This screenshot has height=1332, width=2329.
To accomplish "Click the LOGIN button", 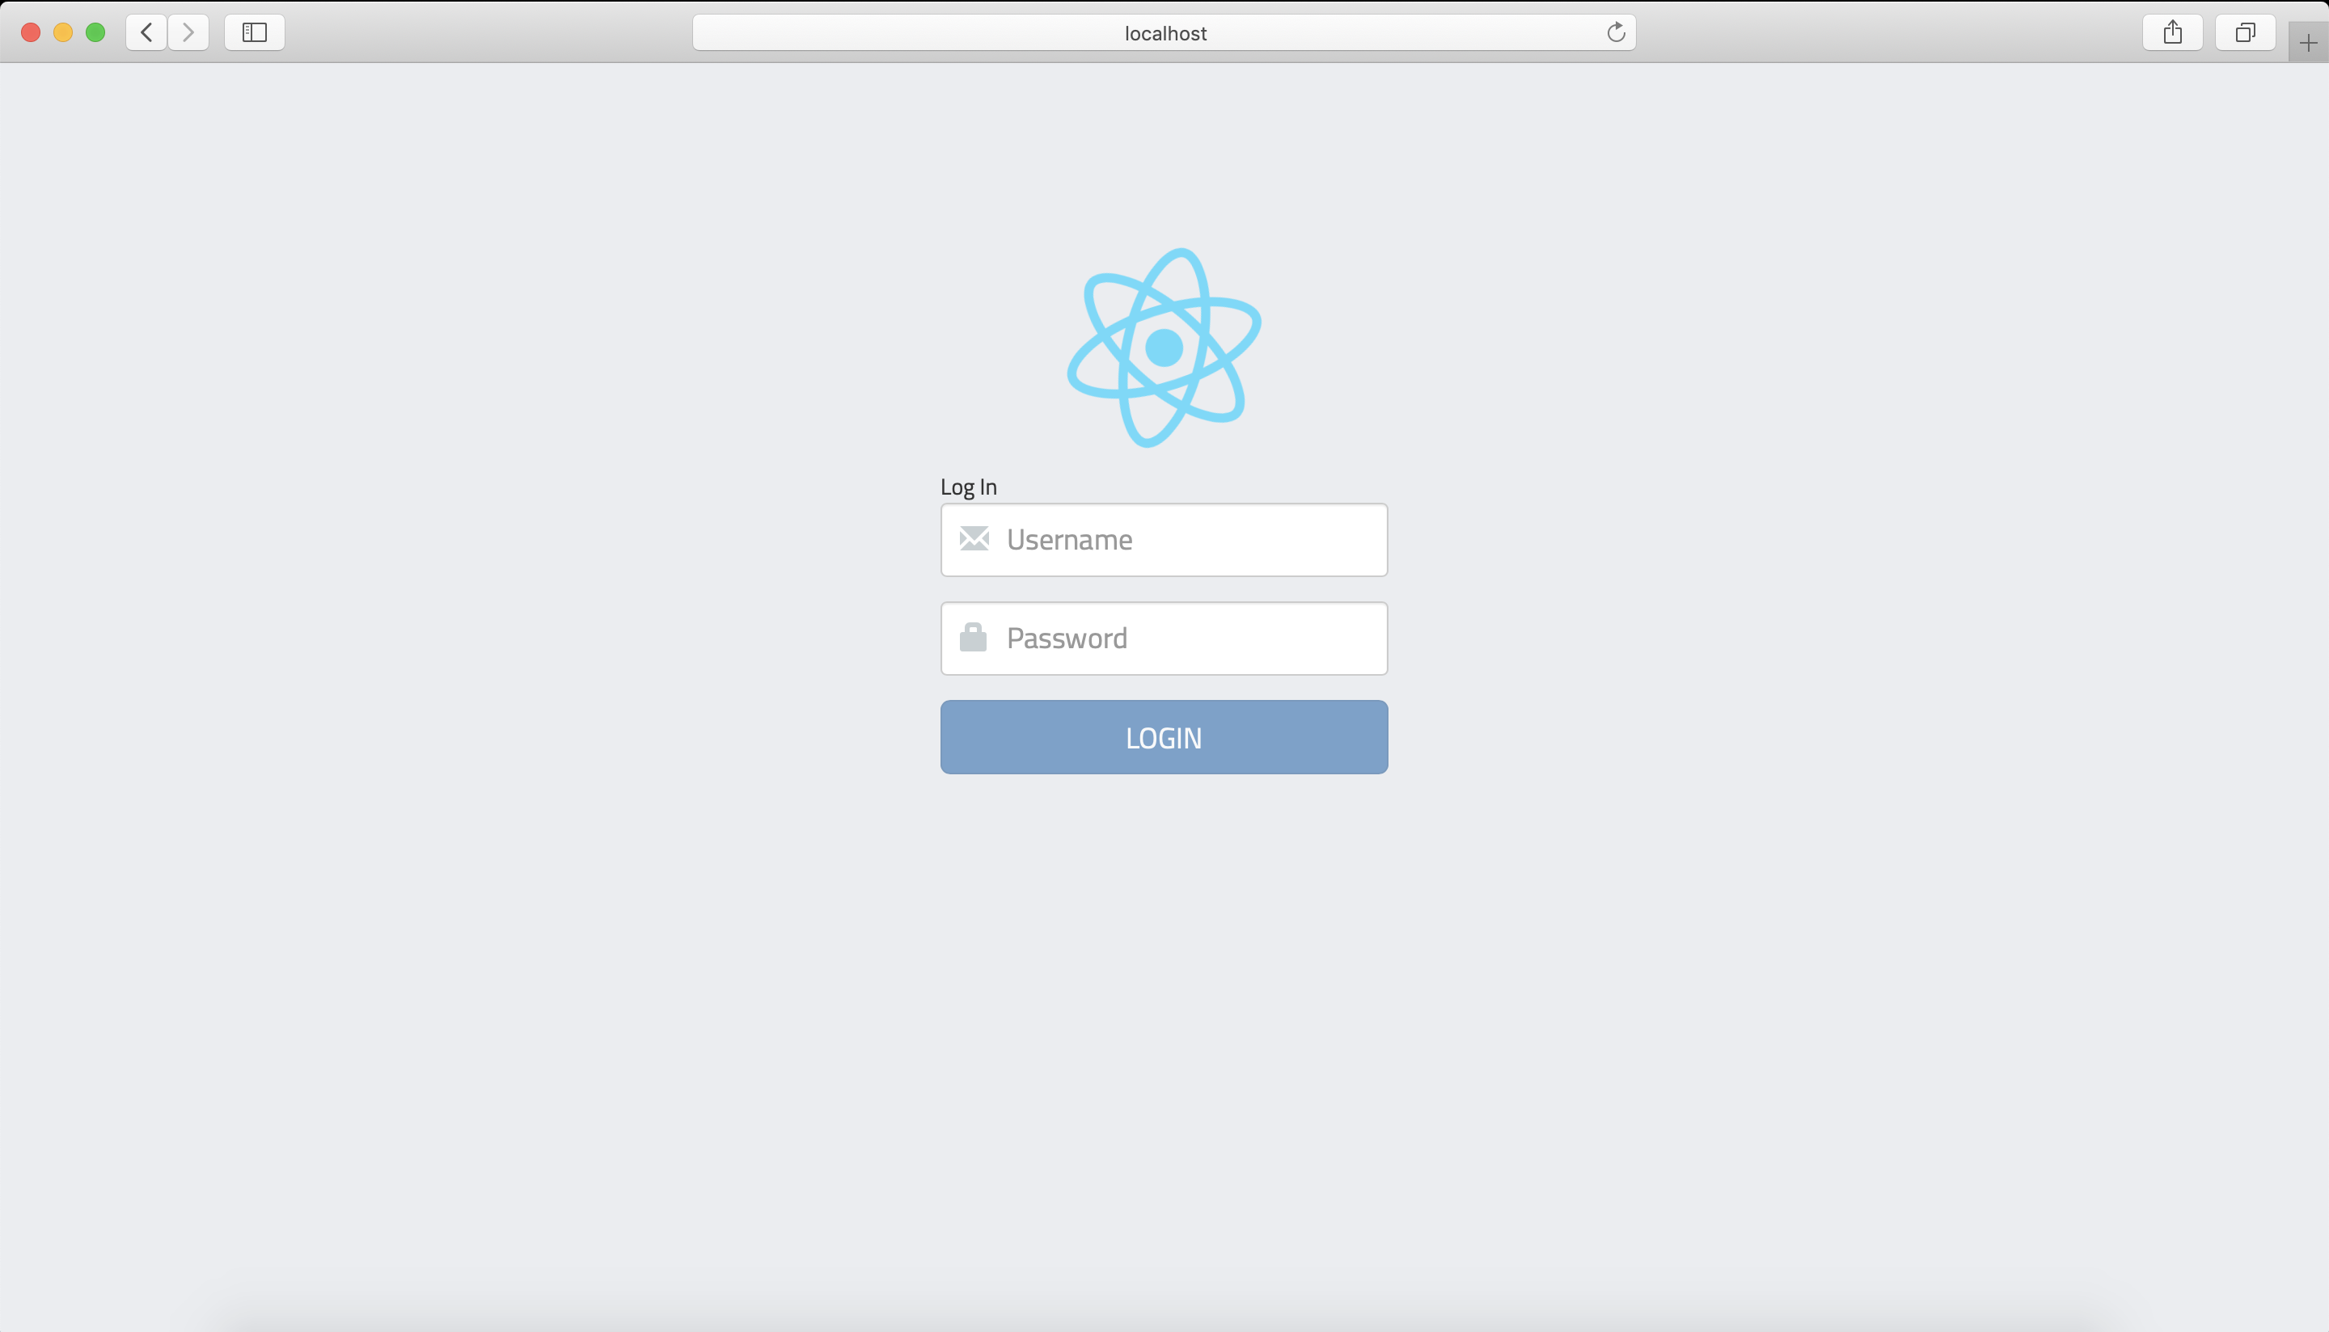I will (1164, 737).
